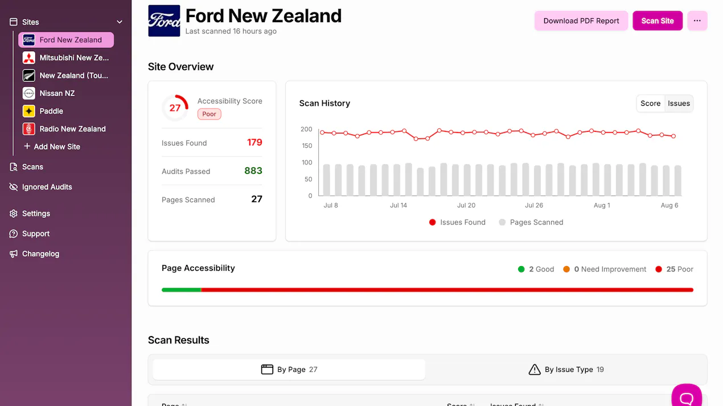
Task: Click the Aug 6 label on chart axis
Action: [x=669, y=205]
